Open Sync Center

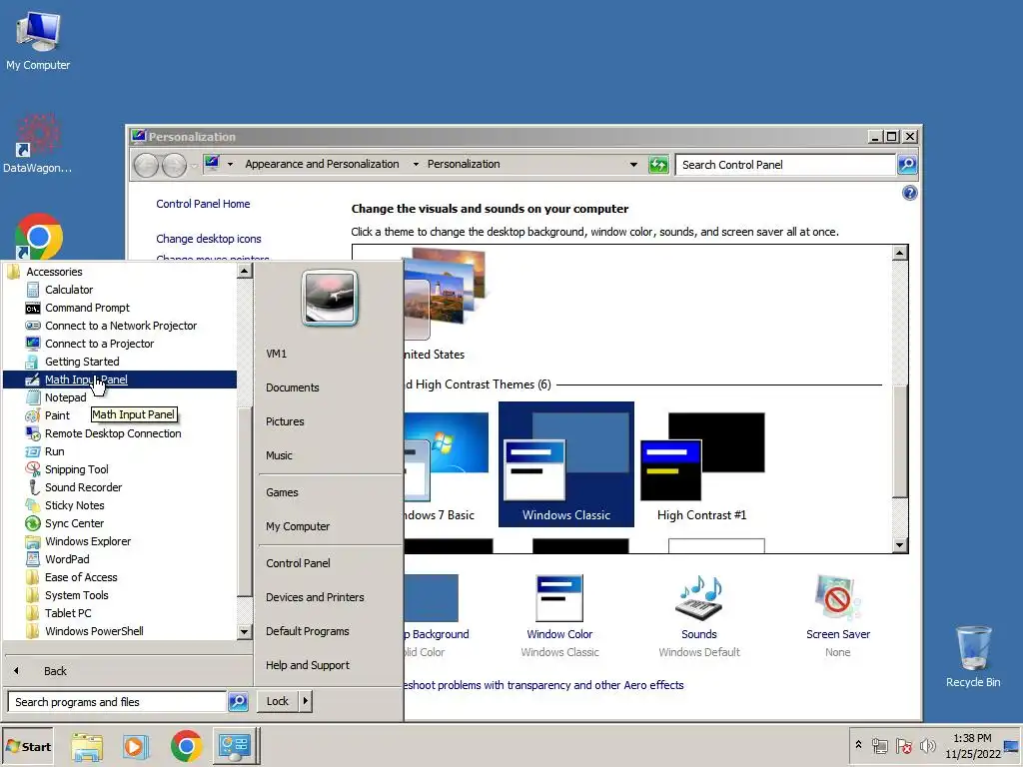point(74,523)
